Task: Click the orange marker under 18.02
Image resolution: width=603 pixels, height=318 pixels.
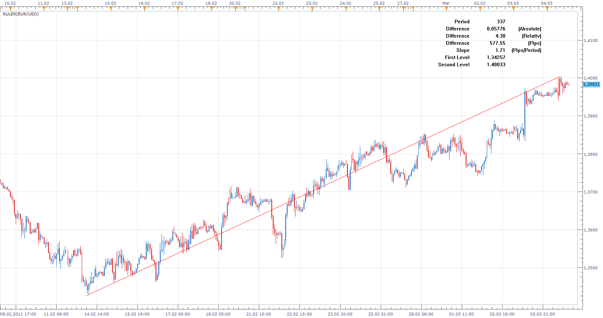Action: coord(212,9)
